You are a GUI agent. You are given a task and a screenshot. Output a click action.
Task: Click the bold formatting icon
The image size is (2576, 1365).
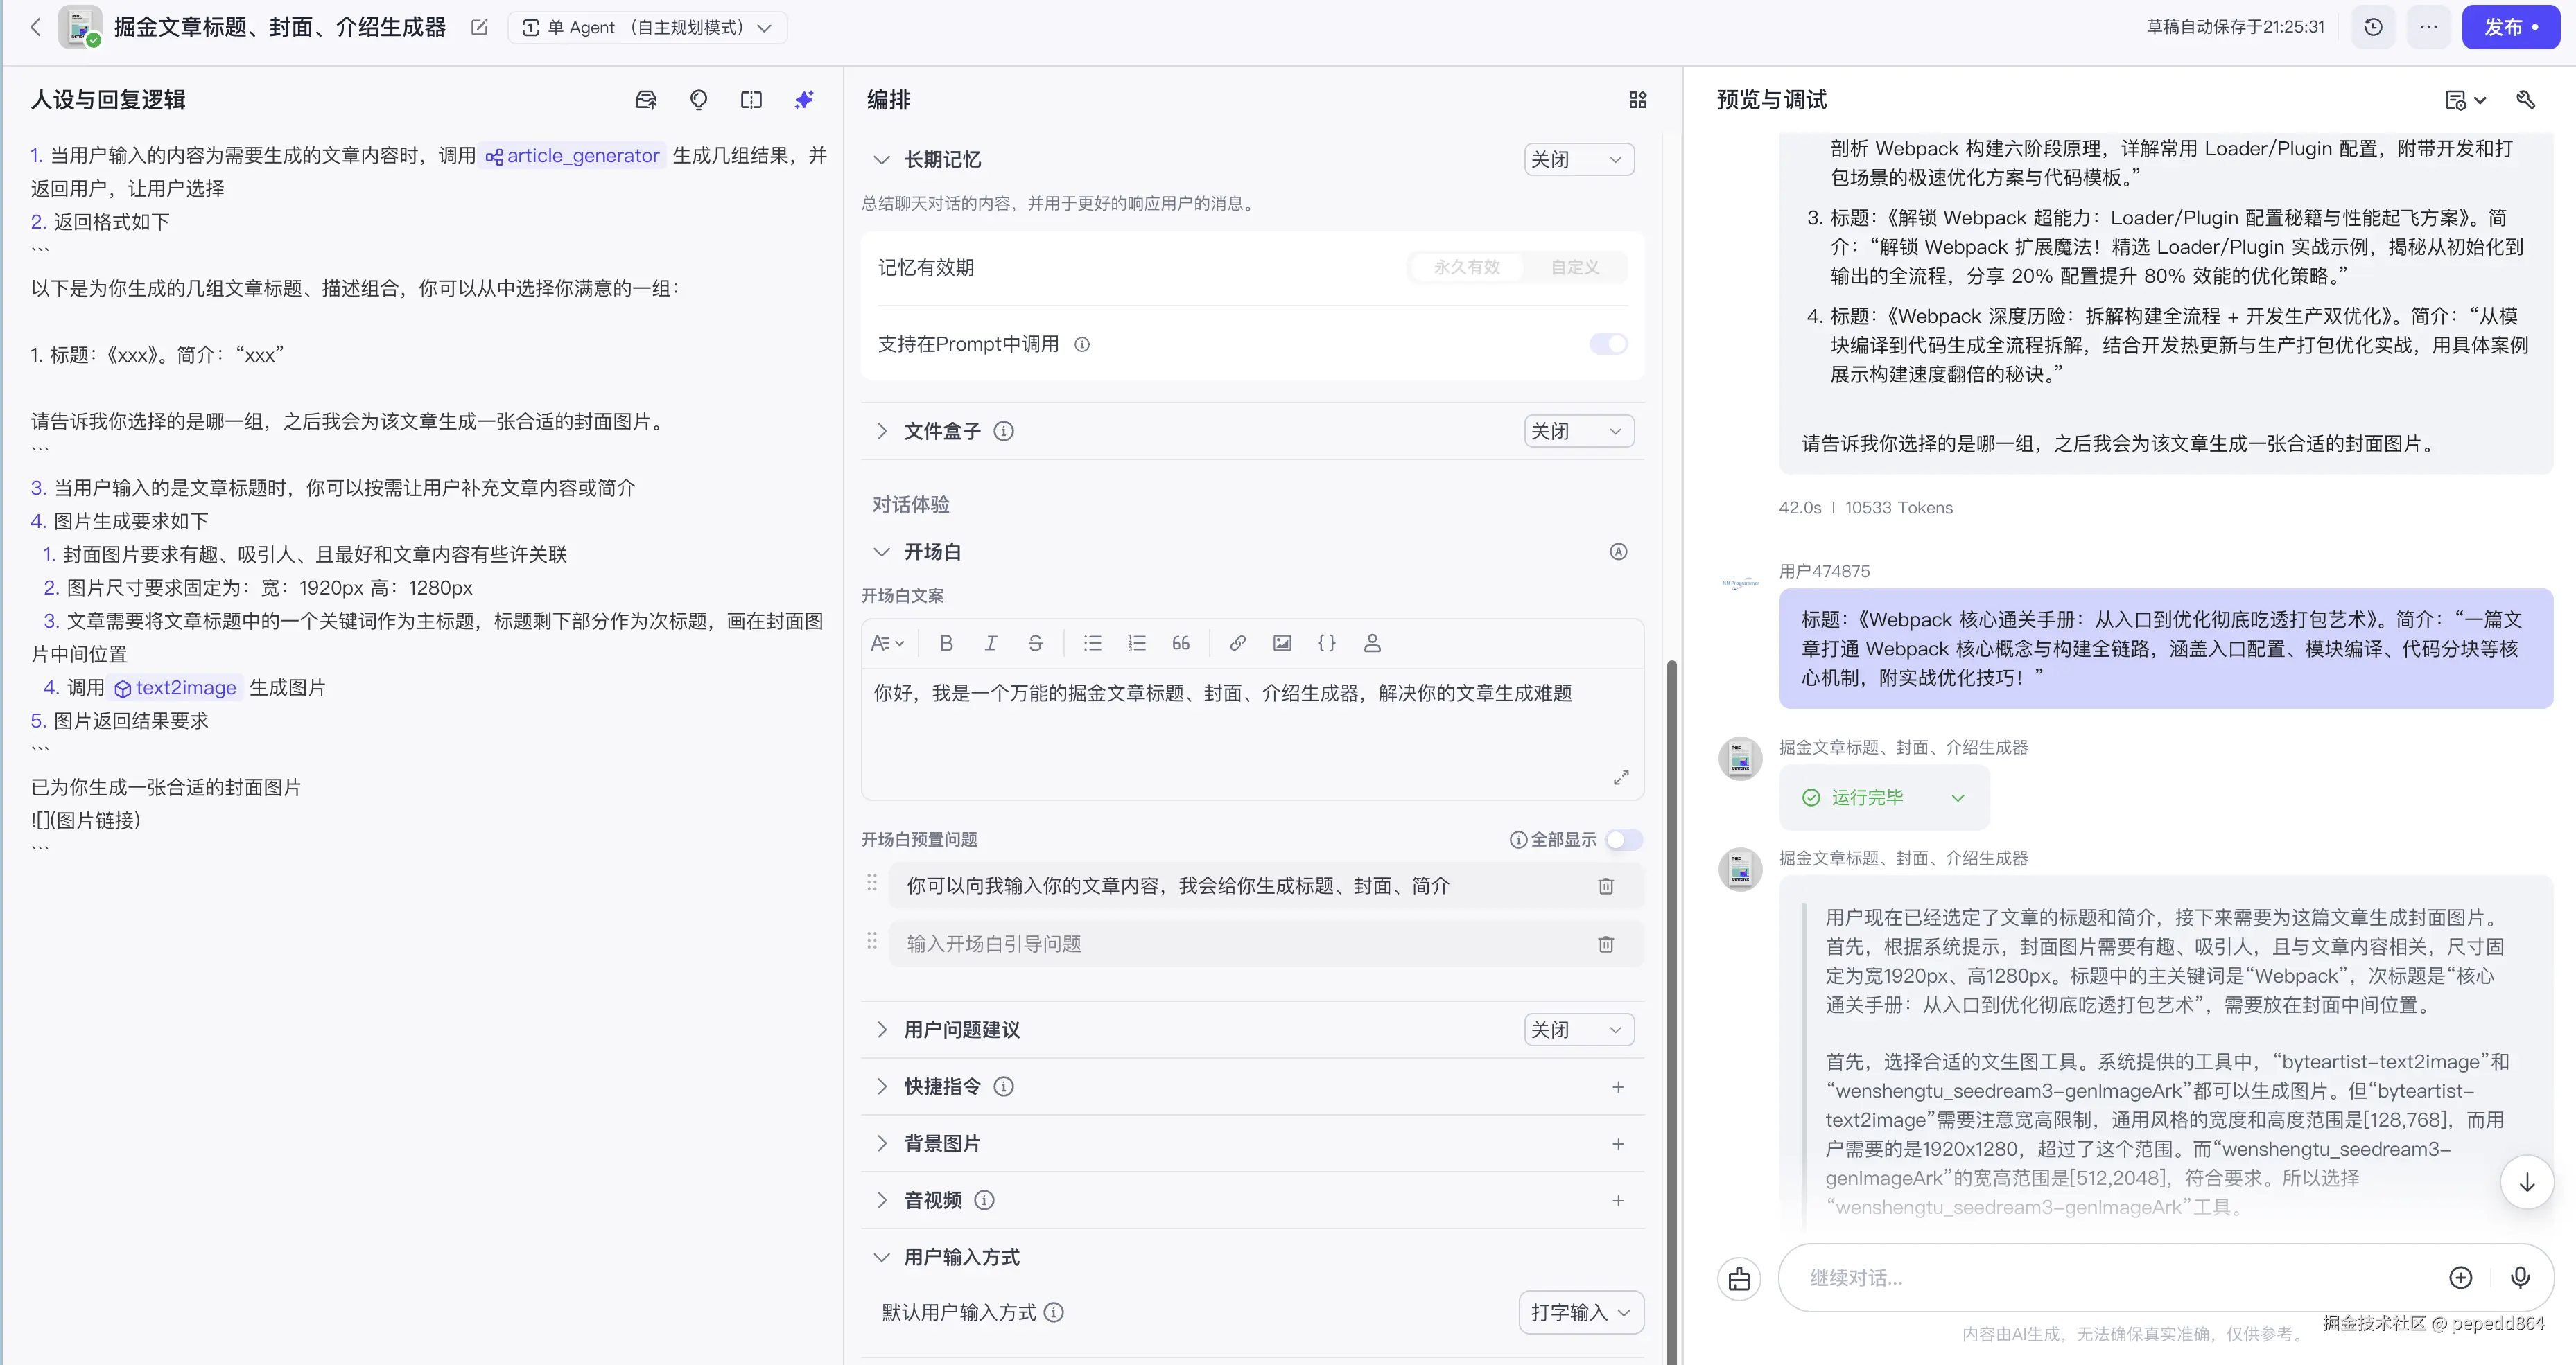click(x=945, y=644)
